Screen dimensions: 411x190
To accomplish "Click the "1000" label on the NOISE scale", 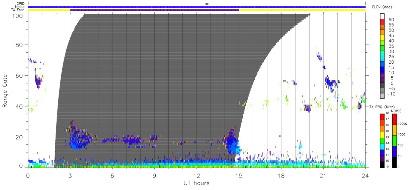I will pyautogui.click(x=402, y=134).
